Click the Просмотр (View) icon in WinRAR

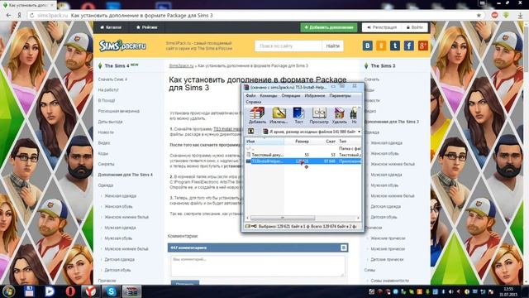coord(319,115)
